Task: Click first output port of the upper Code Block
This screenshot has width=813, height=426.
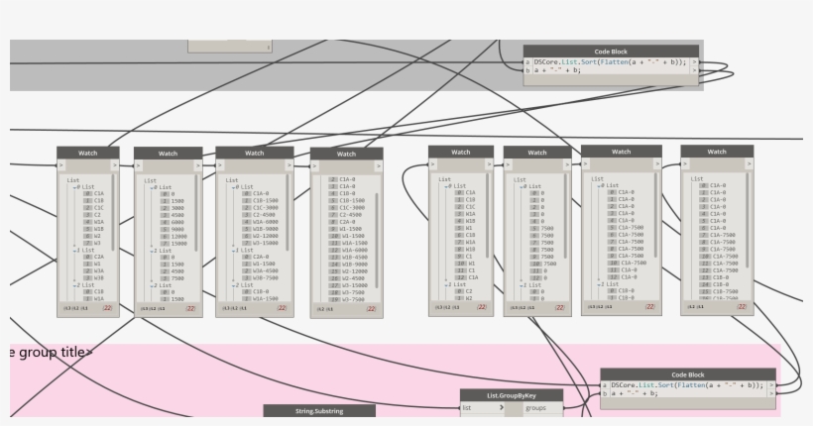Action: 695,62
